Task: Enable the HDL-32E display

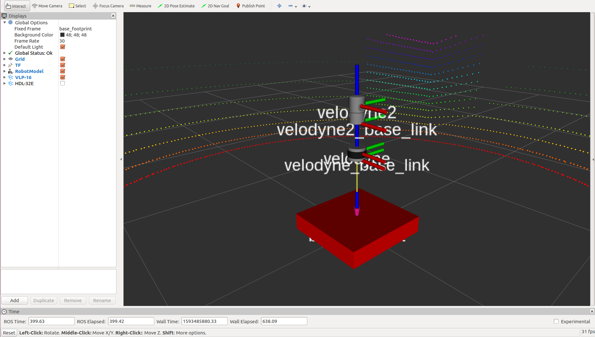Action: click(x=63, y=83)
